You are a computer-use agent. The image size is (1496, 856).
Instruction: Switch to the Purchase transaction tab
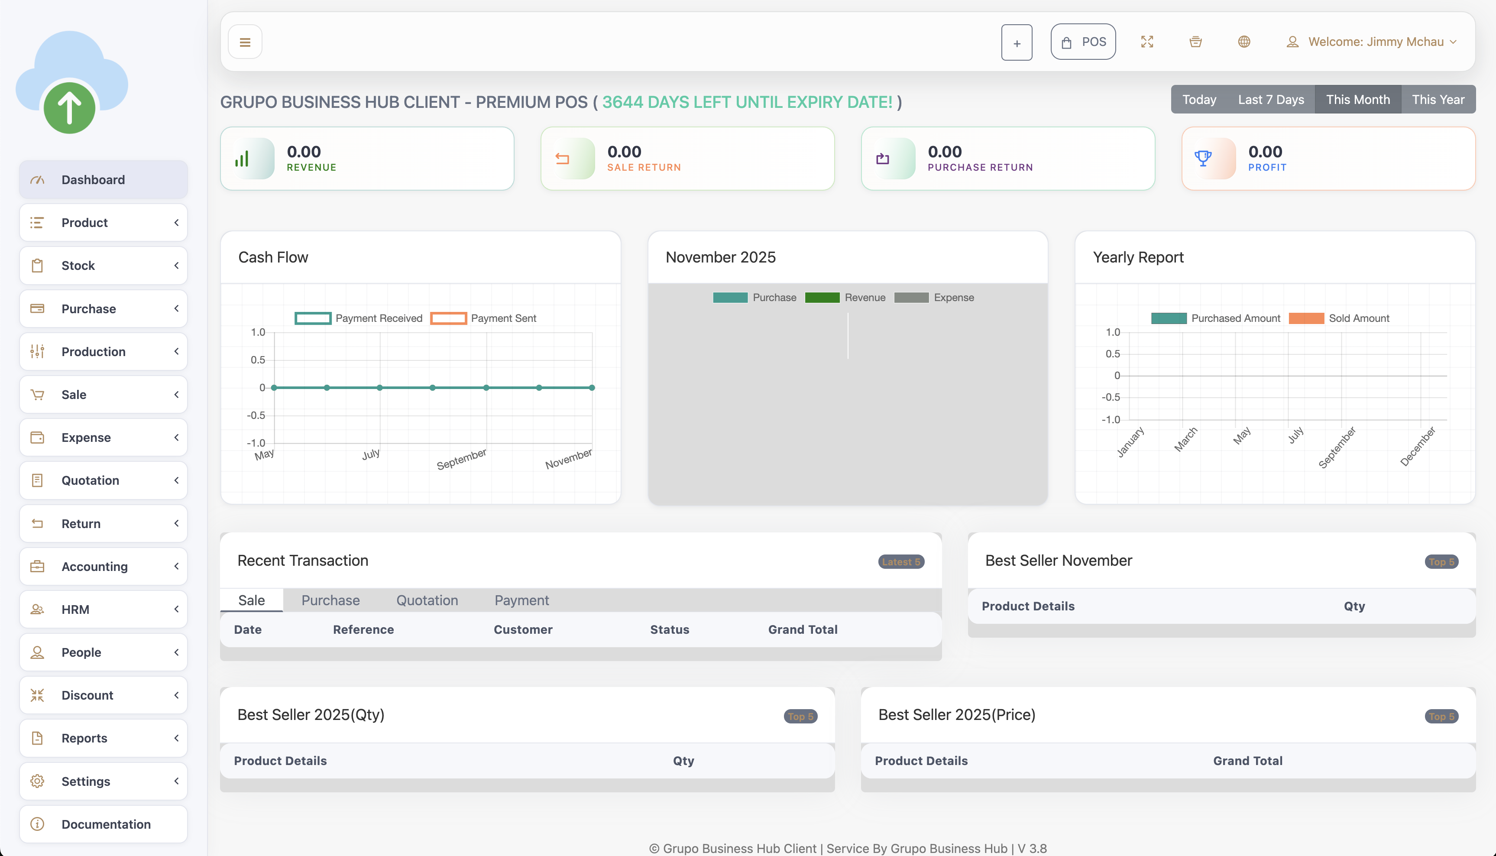330,600
